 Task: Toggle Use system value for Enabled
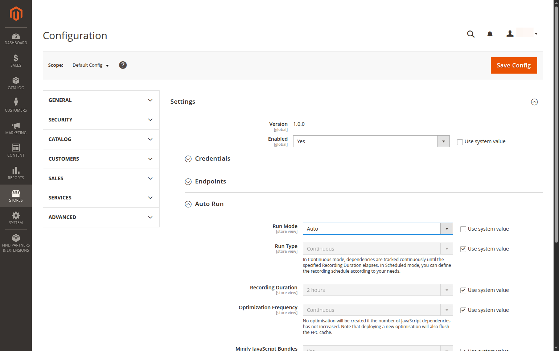pyautogui.click(x=460, y=142)
